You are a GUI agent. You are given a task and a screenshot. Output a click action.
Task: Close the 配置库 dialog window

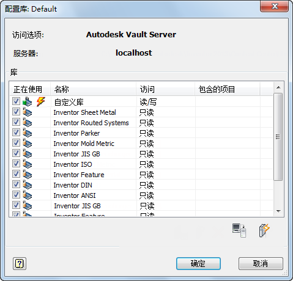(274, 6)
